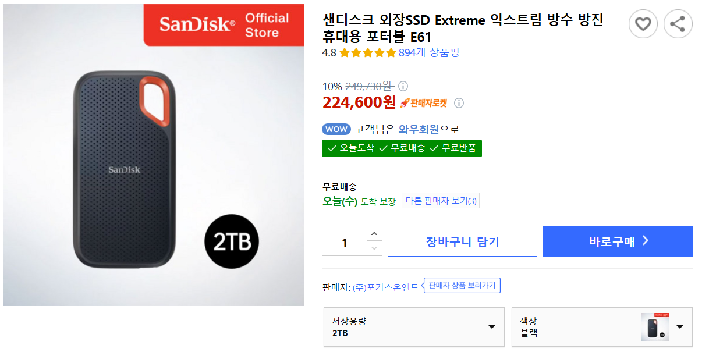Click the share icon

pyautogui.click(x=678, y=24)
